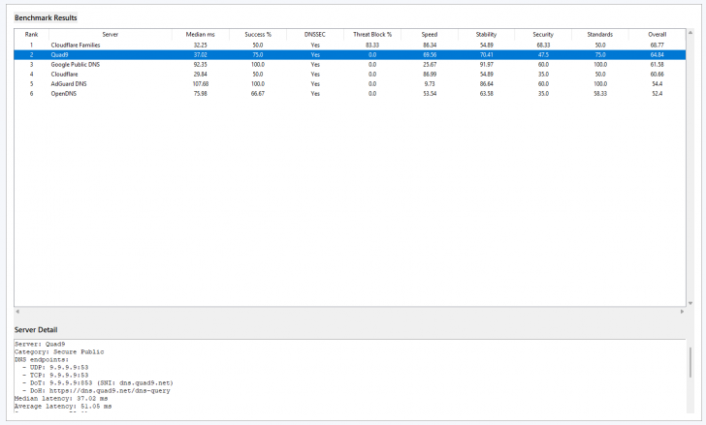Viewport: 706px width, 425px height.
Task: Click the UDP 9.9.9.9:53 line
Action: click(56, 368)
